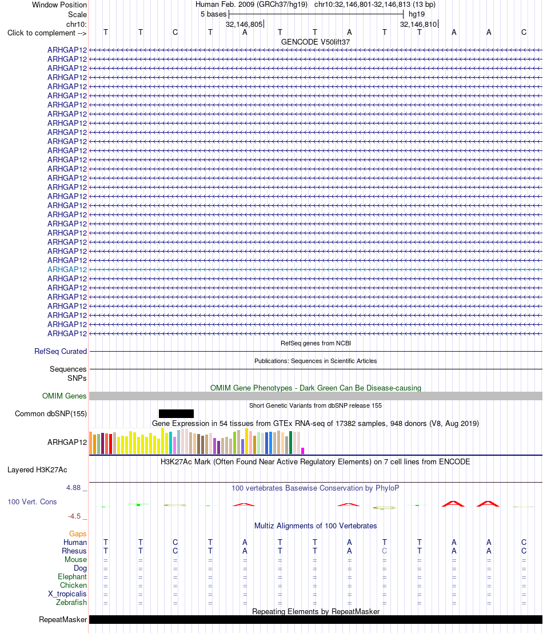
Task: Click the Sequences track label
Action: click(68, 369)
